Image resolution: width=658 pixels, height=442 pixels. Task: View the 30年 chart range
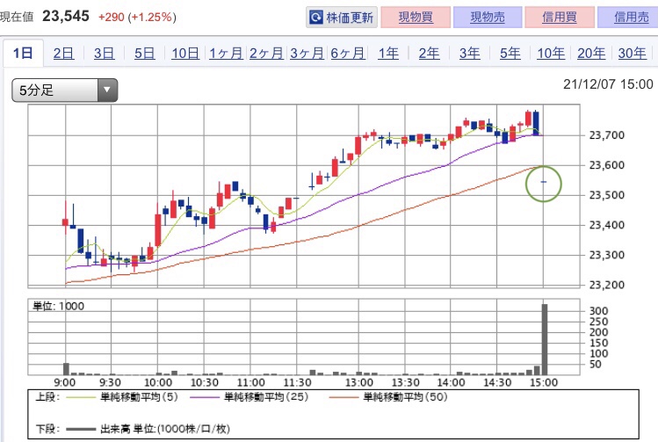tap(632, 54)
